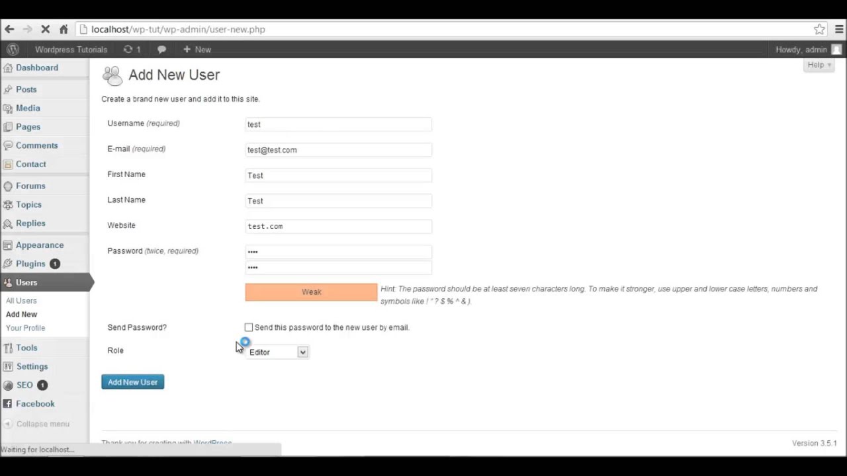Click the Last Name input field
The width and height of the screenshot is (847, 476).
pyautogui.click(x=338, y=201)
